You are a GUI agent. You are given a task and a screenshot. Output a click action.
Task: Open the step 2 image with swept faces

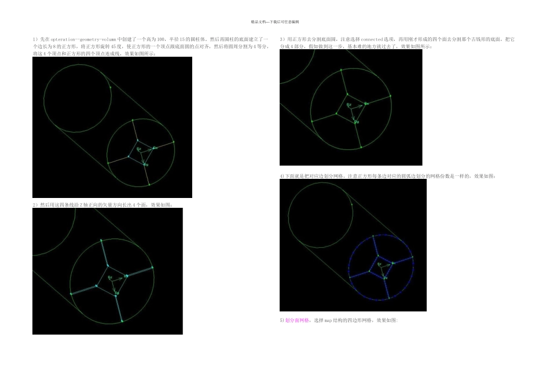click(x=108, y=271)
